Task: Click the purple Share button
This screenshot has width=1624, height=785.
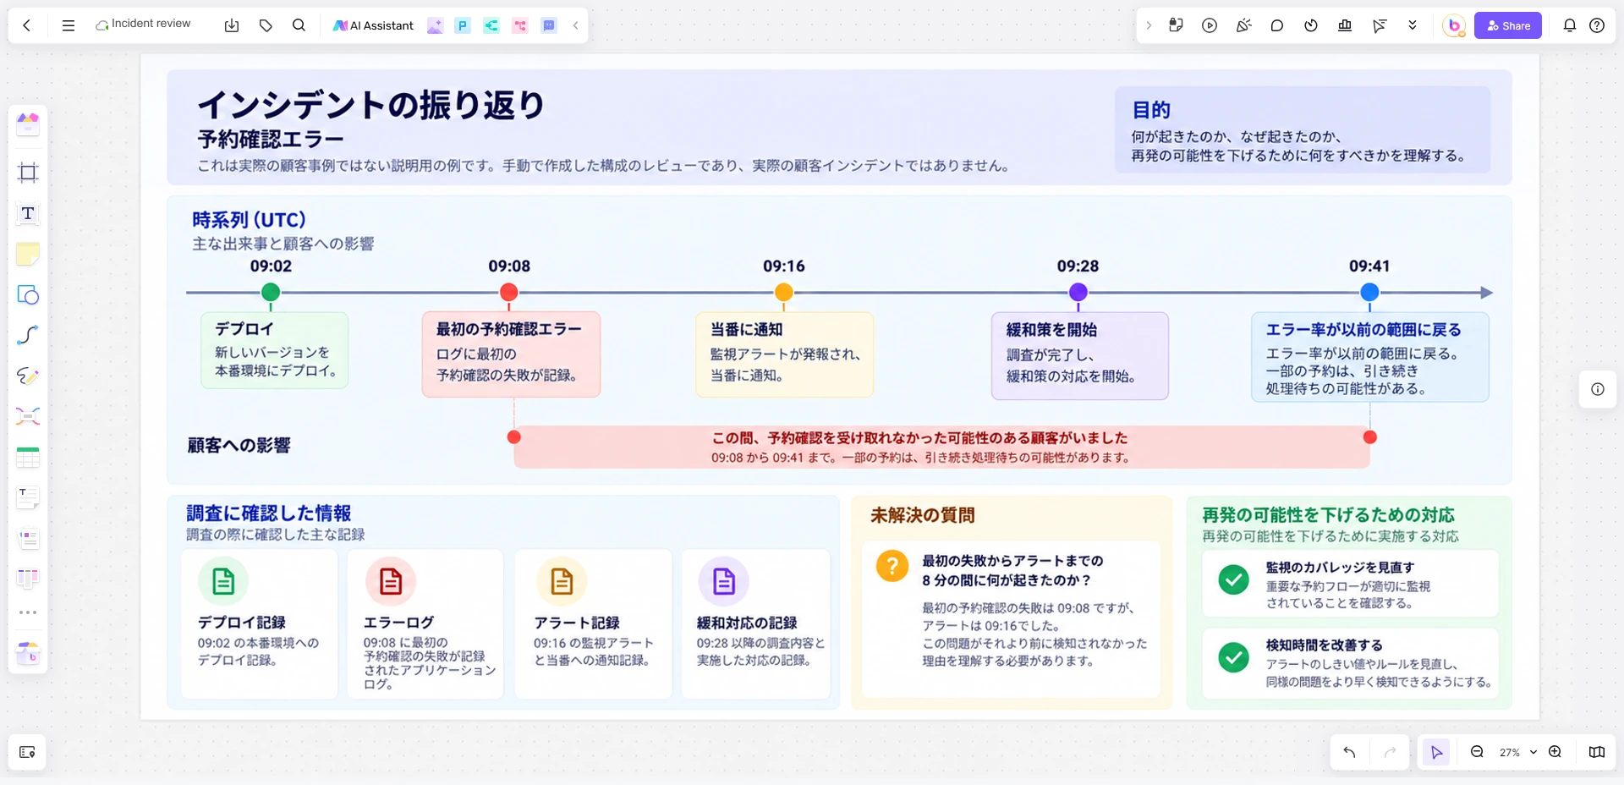Action: [x=1508, y=25]
